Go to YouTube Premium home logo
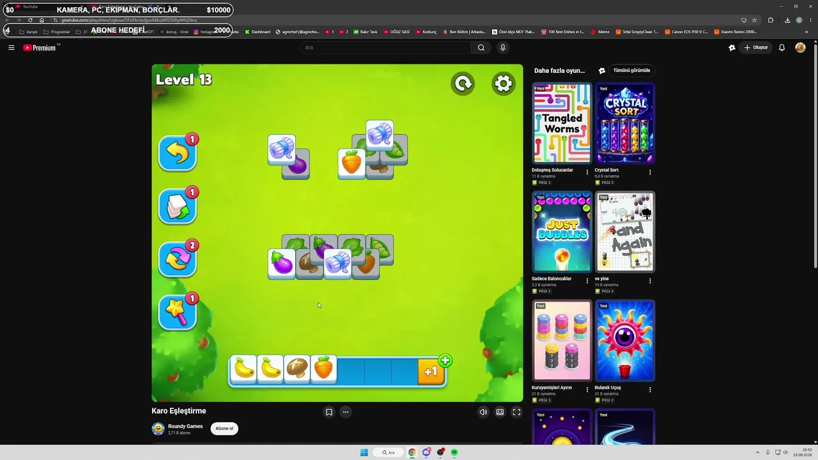The height and width of the screenshot is (460, 818). pyautogui.click(x=40, y=47)
